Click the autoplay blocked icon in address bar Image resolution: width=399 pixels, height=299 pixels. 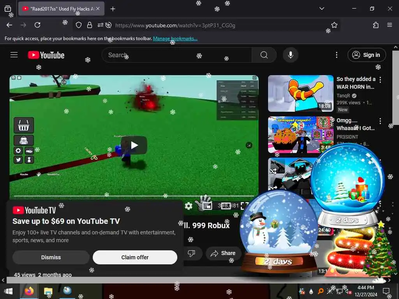click(108, 25)
